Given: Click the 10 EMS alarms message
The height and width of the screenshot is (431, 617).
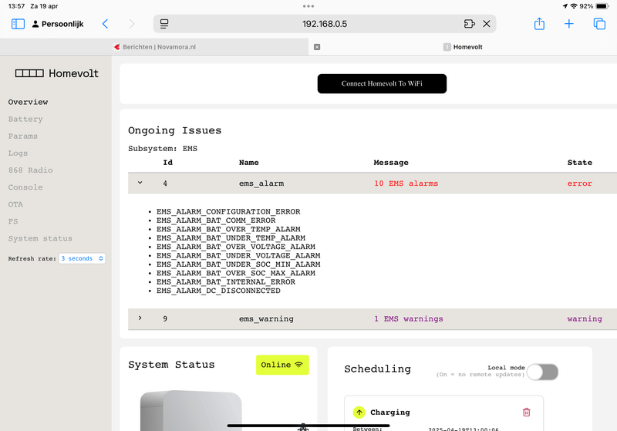Looking at the screenshot, I should point(406,184).
